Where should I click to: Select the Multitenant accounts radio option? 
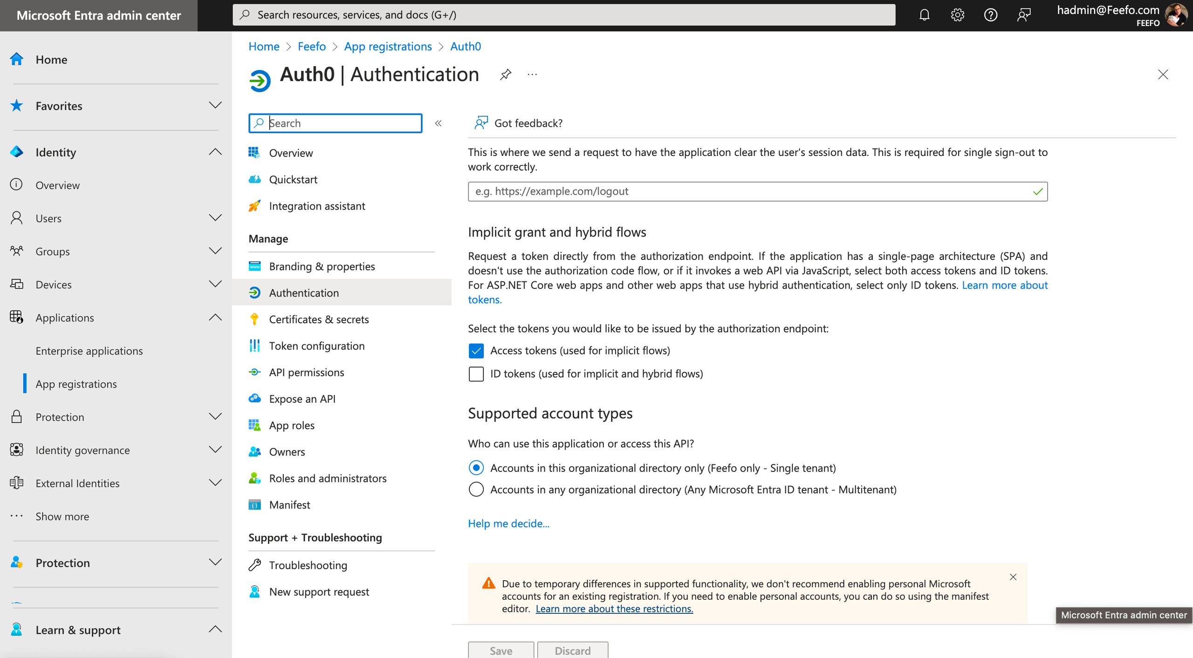tap(476, 489)
